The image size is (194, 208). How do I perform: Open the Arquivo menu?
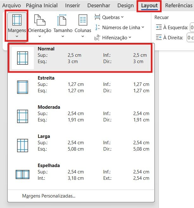point(12,6)
